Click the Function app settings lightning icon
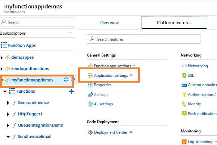Screen dimensions: 217x145 [90, 66]
